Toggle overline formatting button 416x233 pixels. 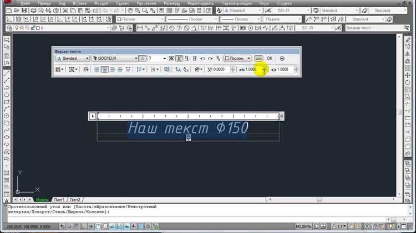tap(195, 59)
